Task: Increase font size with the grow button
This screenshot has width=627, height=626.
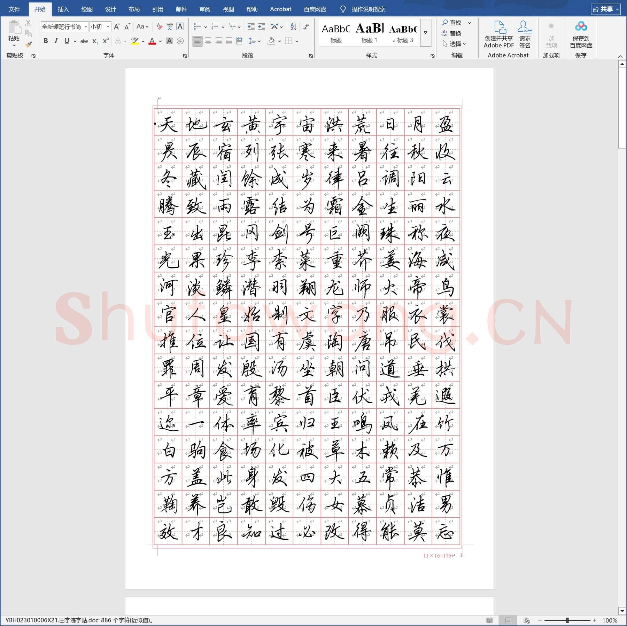Action: pos(117,26)
